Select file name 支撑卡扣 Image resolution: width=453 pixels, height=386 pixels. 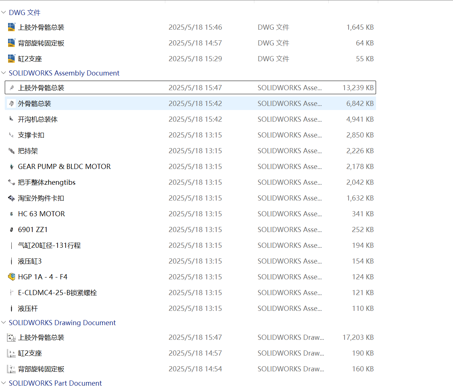[x=31, y=135]
